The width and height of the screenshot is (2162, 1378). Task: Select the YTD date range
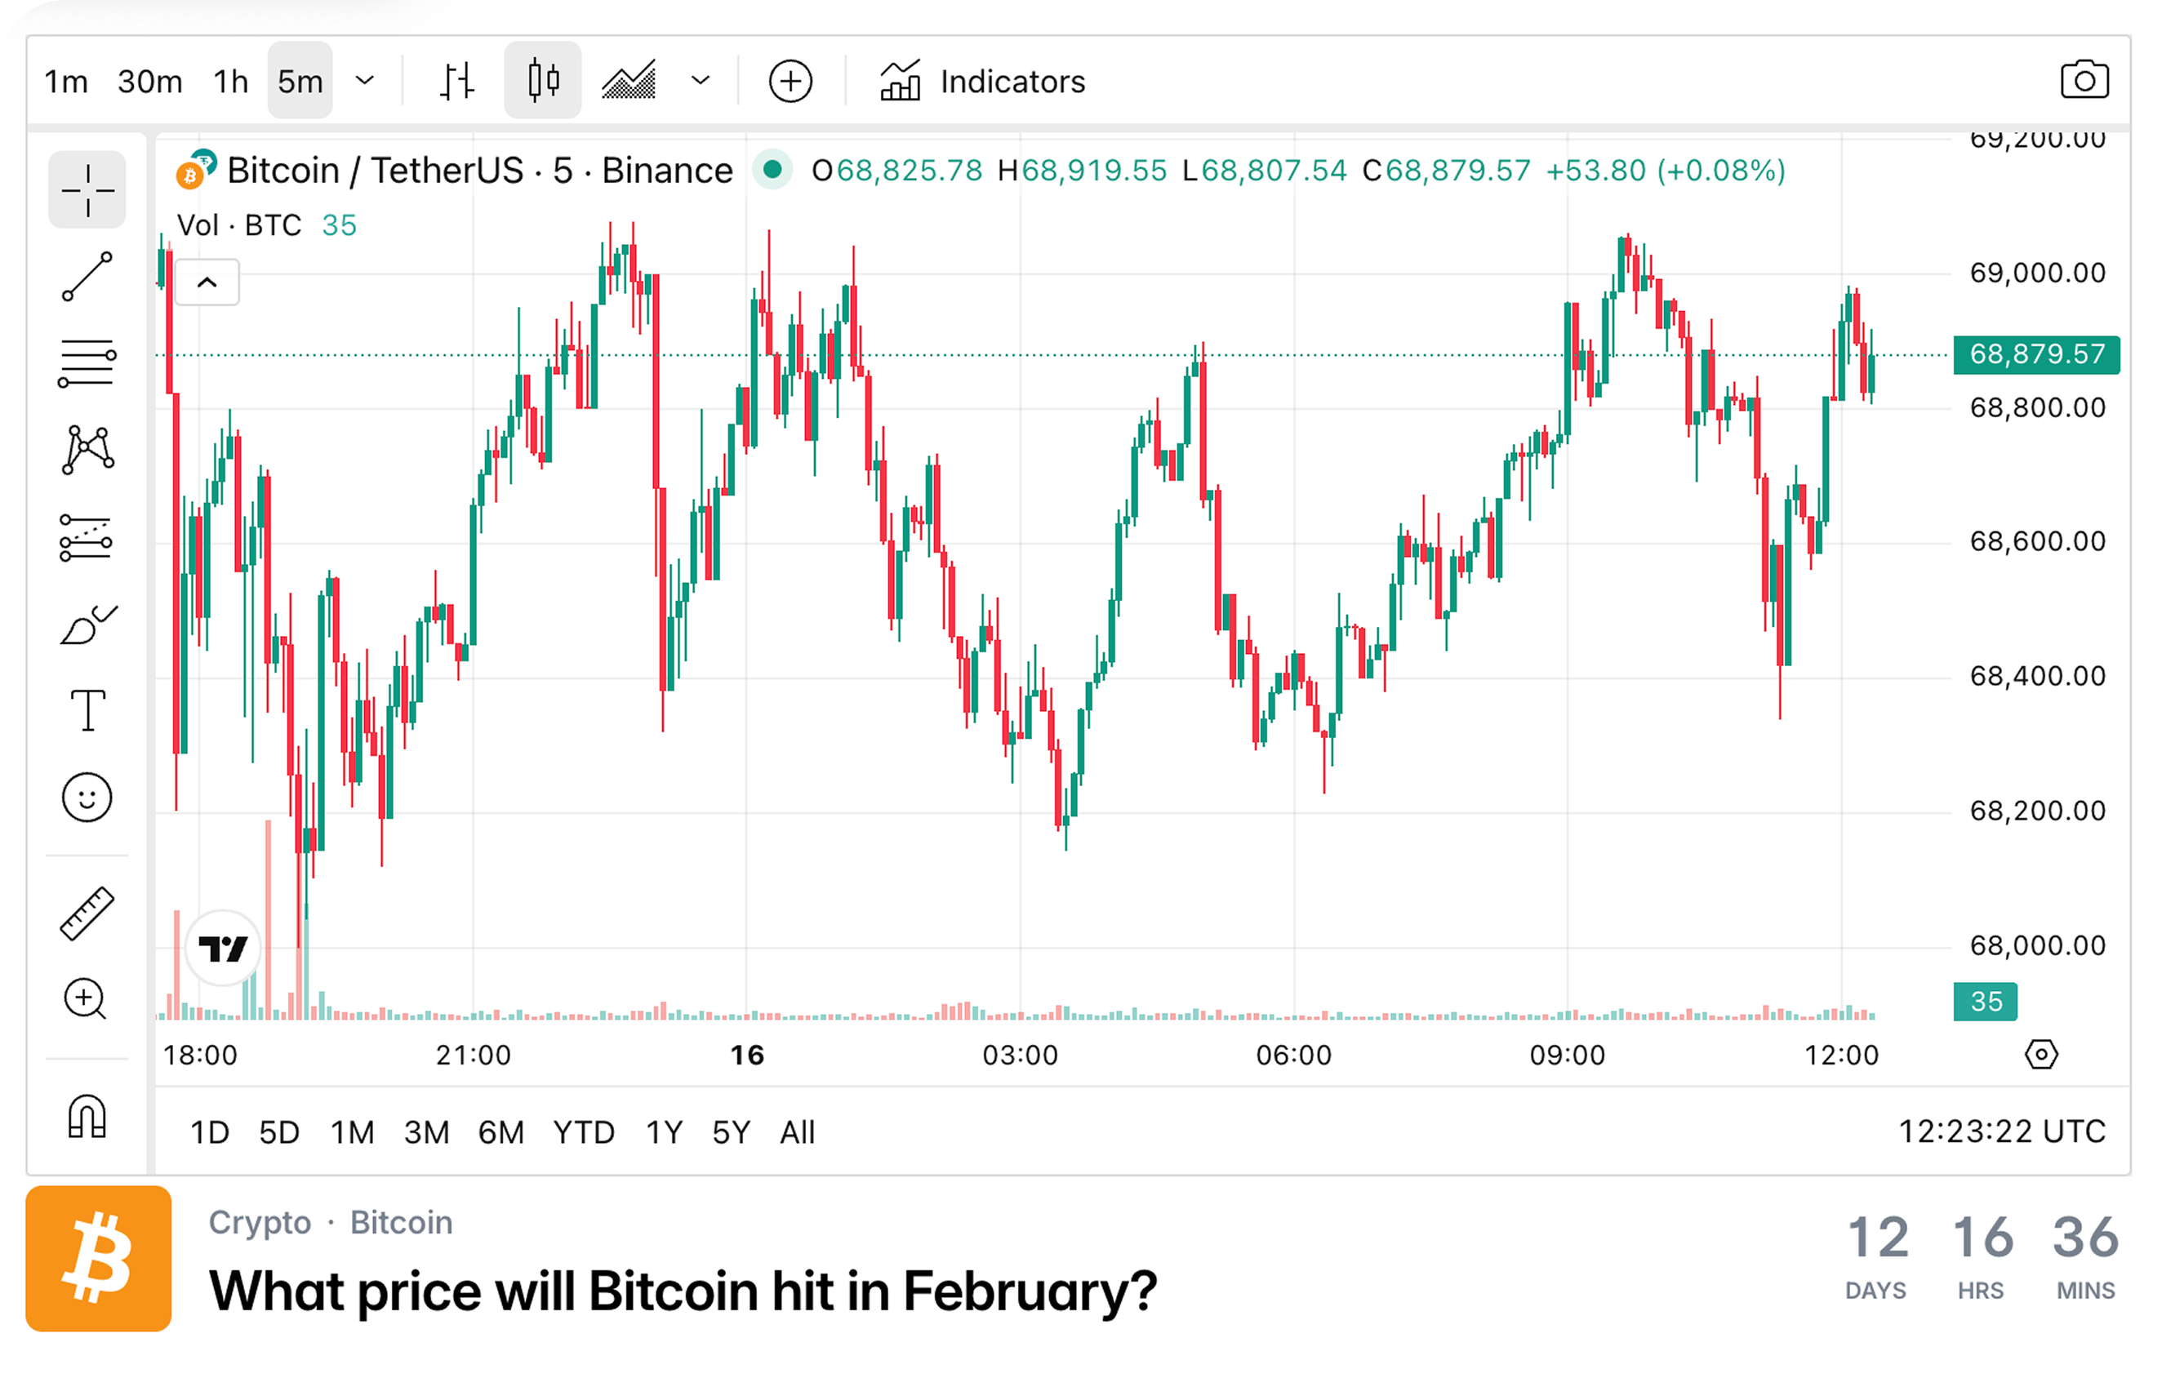pyautogui.click(x=584, y=1132)
